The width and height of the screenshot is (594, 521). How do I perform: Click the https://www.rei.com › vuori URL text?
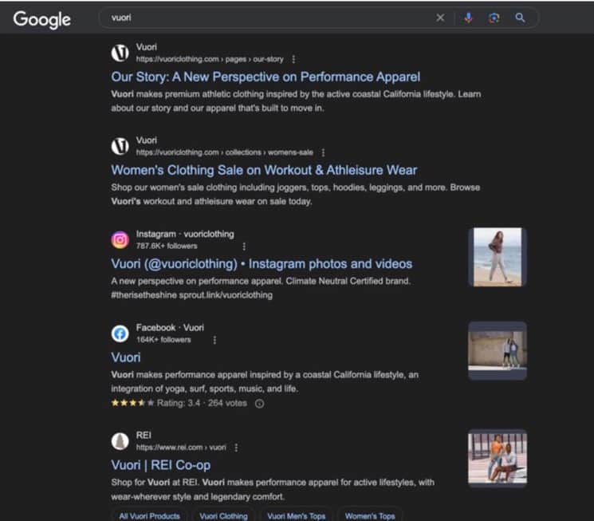[x=181, y=448]
